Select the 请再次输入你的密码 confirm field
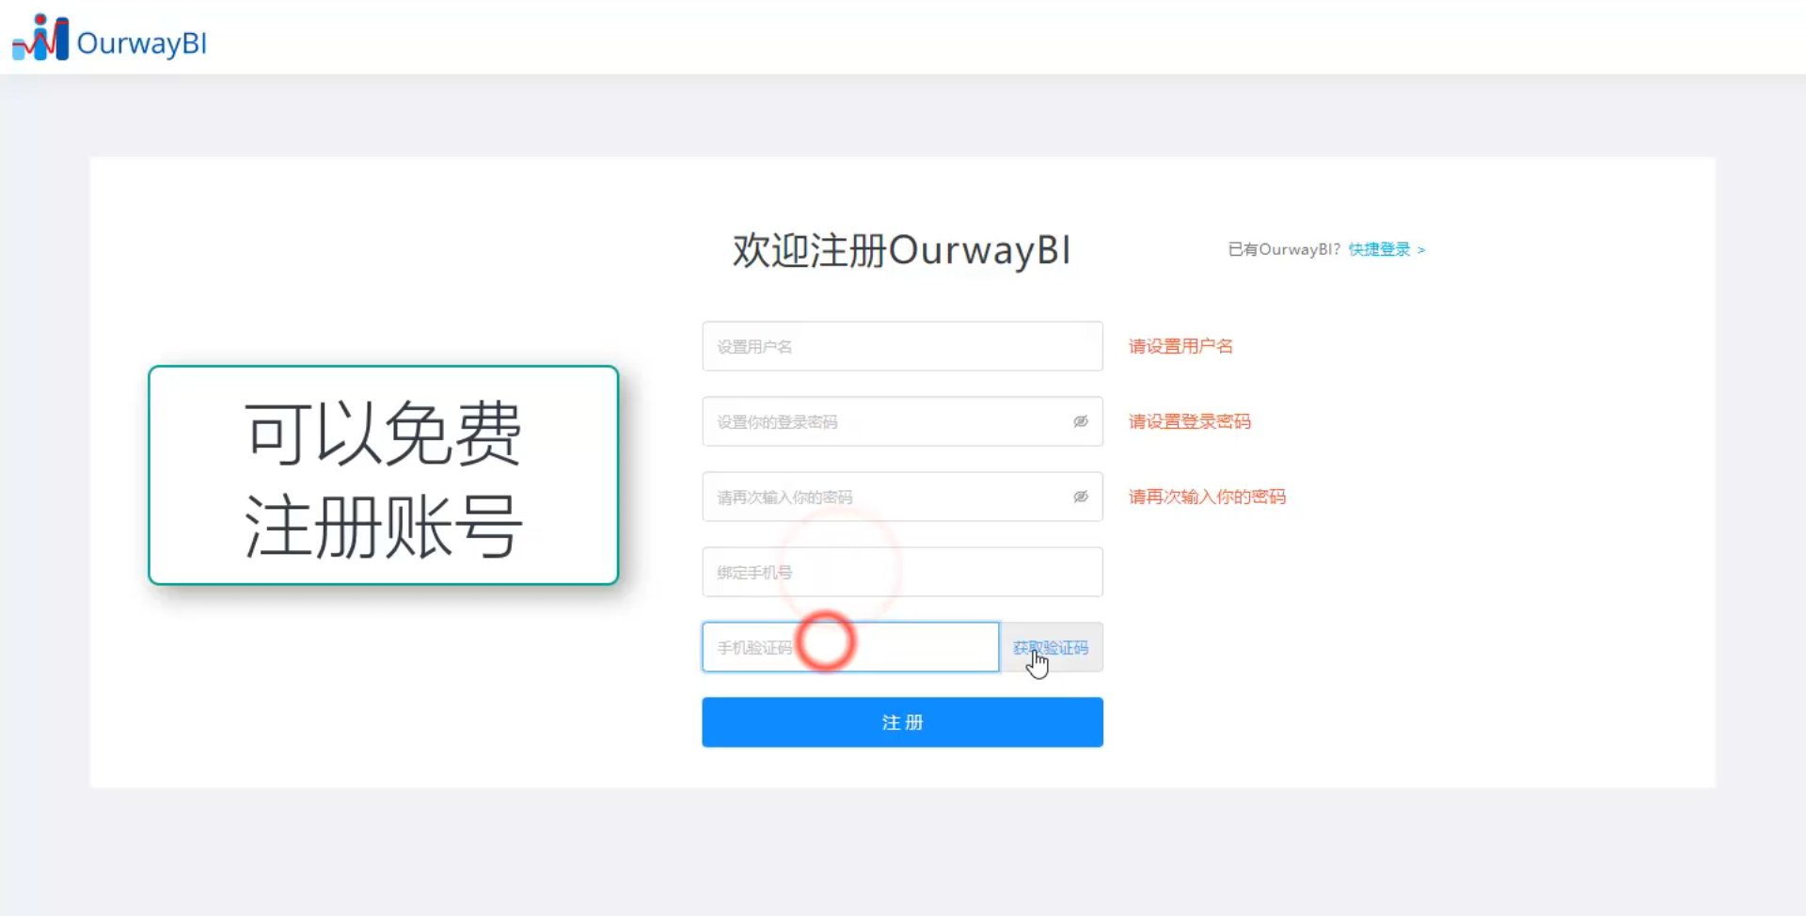This screenshot has height=916, width=1806. coord(902,497)
